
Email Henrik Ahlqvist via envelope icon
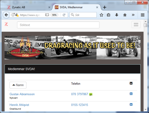tap(131, 104)
